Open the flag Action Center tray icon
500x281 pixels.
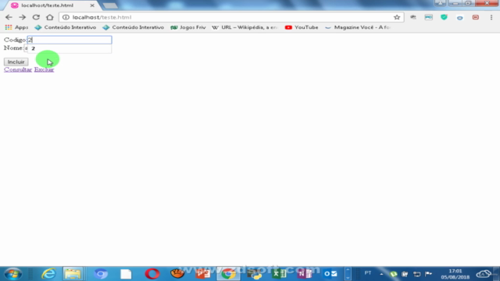click(x=429, y=274)
